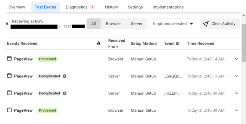The width and height of the screenshot is (246, 124).
Task: Click window icon of 2:48:13 Server PageView
Action: pos(10,76)
